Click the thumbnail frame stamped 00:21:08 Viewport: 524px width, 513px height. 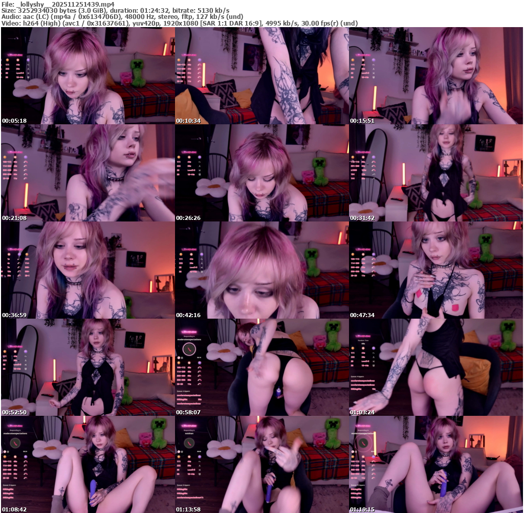point(88,173)
